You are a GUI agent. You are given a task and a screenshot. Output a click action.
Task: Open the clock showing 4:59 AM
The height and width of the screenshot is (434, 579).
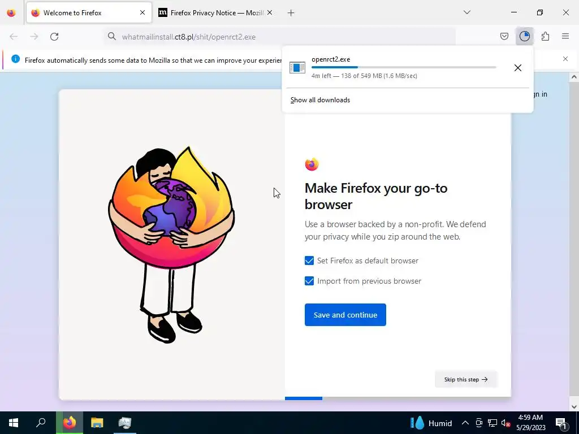coord(530,423)
